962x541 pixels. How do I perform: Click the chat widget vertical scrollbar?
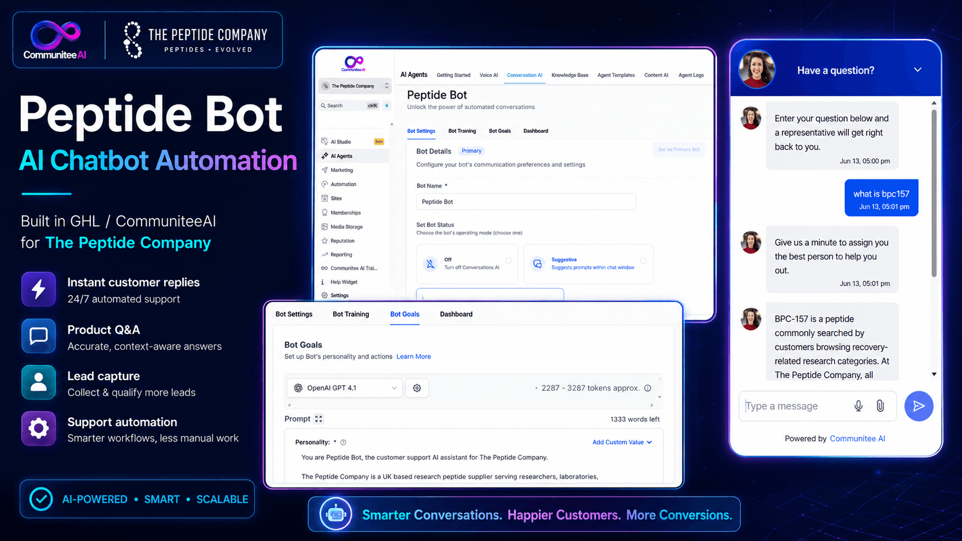coord(934,193)
